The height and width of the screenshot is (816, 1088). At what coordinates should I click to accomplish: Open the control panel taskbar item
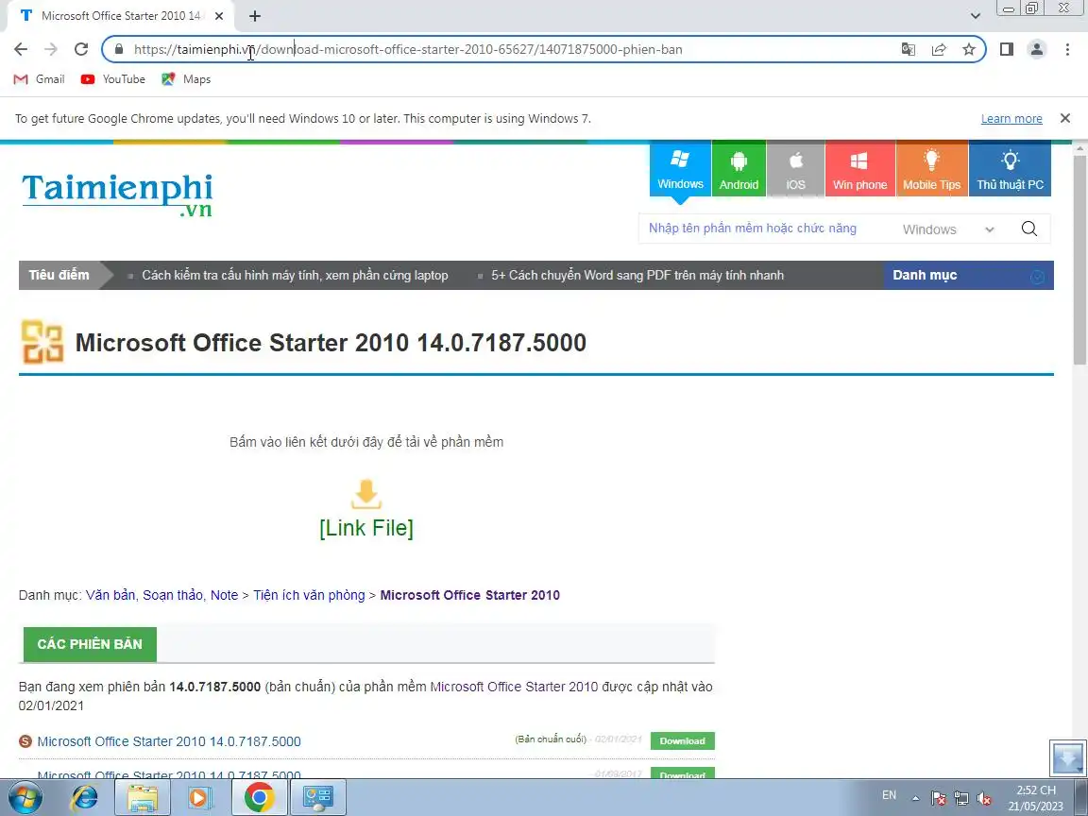pos(317,797)
